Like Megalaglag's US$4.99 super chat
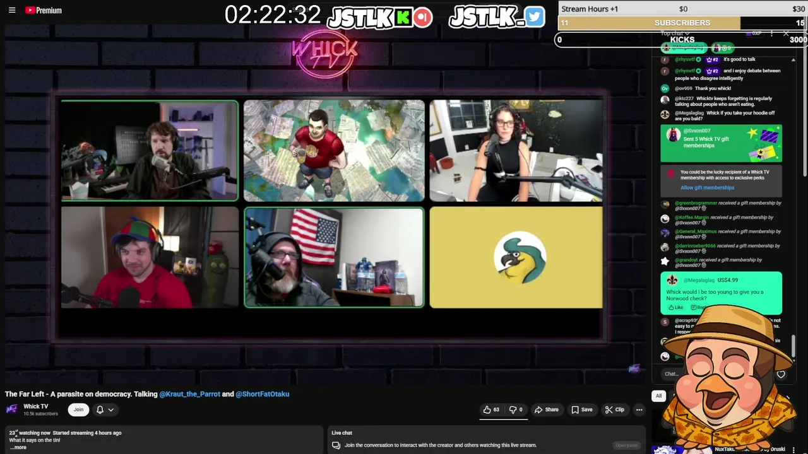This screenshot has width=808, height=454. [x=675, y=307]
